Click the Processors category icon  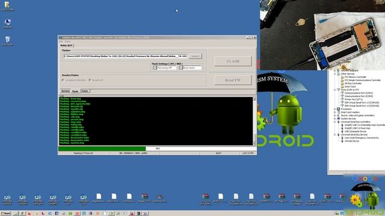339,109
